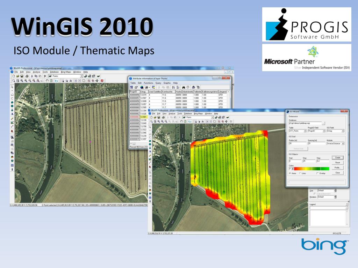Select the text 'A' tool in left toolbox
358x268 pixels.
pyautogui.click(x=12, y=114)
